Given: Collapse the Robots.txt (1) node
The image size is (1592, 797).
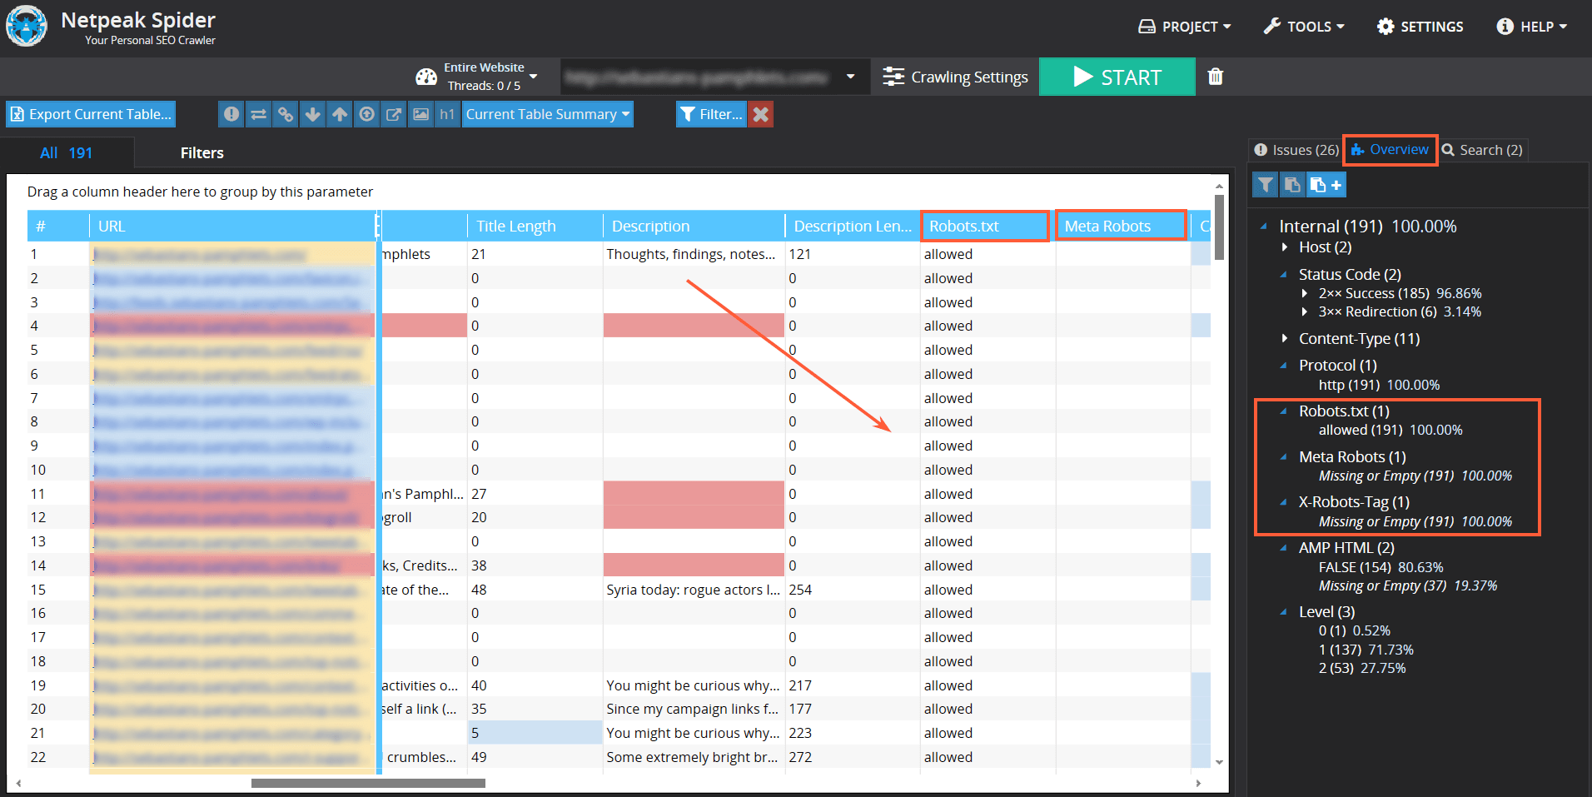Looking at the screenshot, I should 1284,411.
